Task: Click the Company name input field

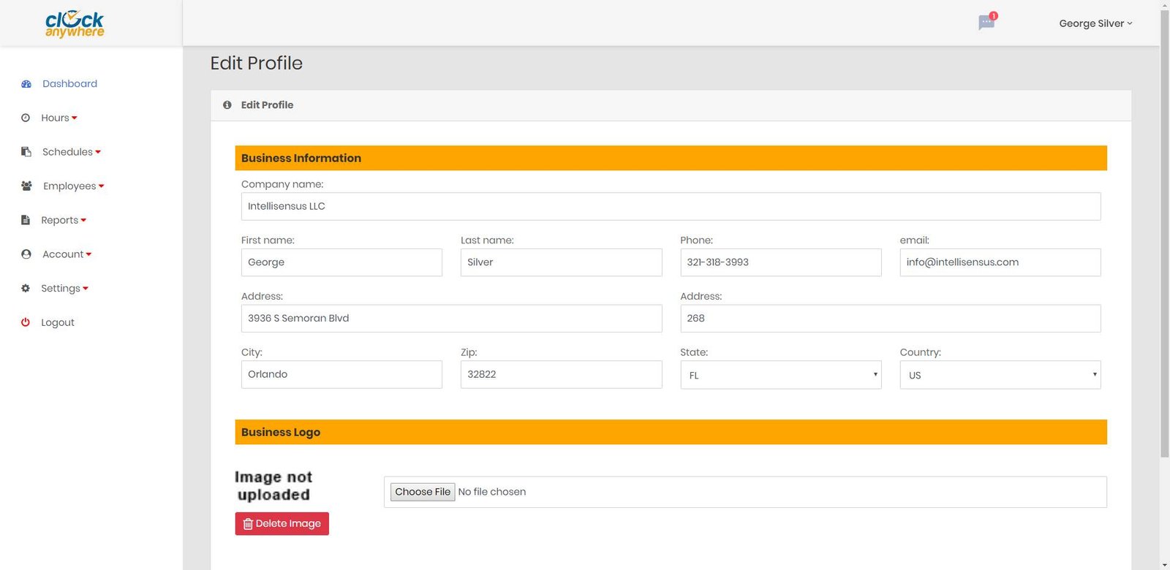Action: tap(671, 207)
